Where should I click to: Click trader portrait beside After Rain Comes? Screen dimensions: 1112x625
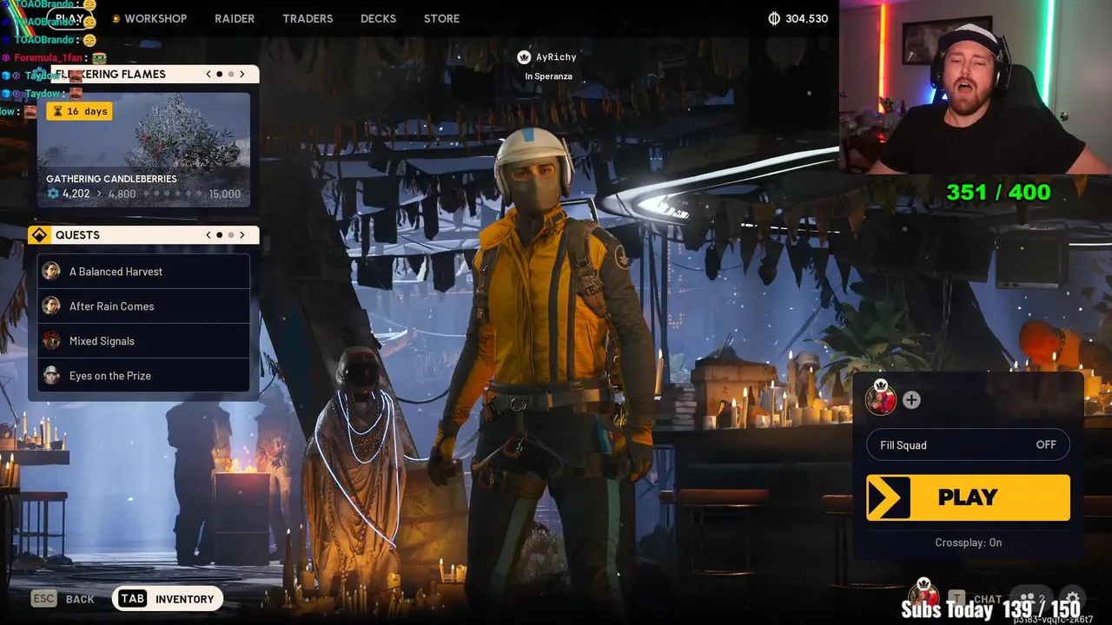[51, 306]
